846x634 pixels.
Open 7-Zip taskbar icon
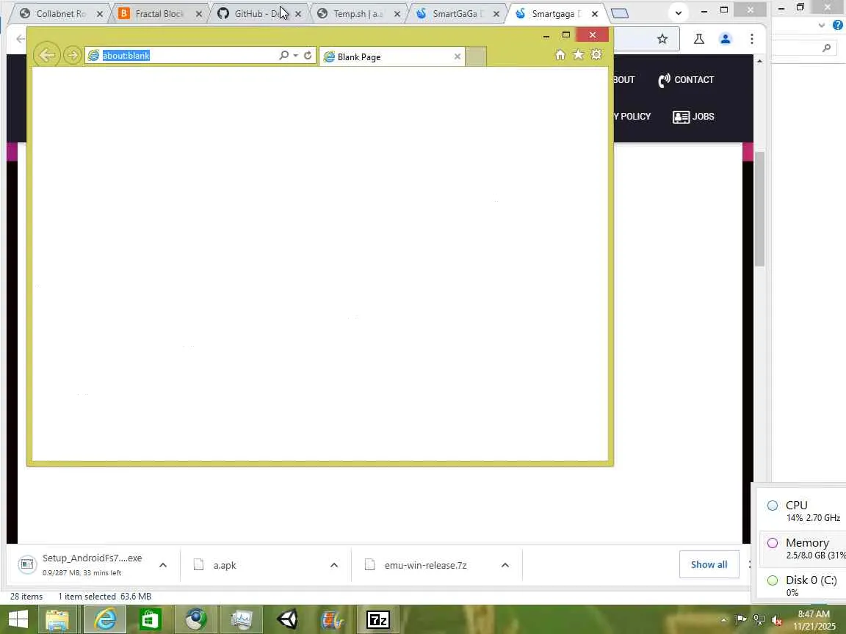(x=378, y=619)
